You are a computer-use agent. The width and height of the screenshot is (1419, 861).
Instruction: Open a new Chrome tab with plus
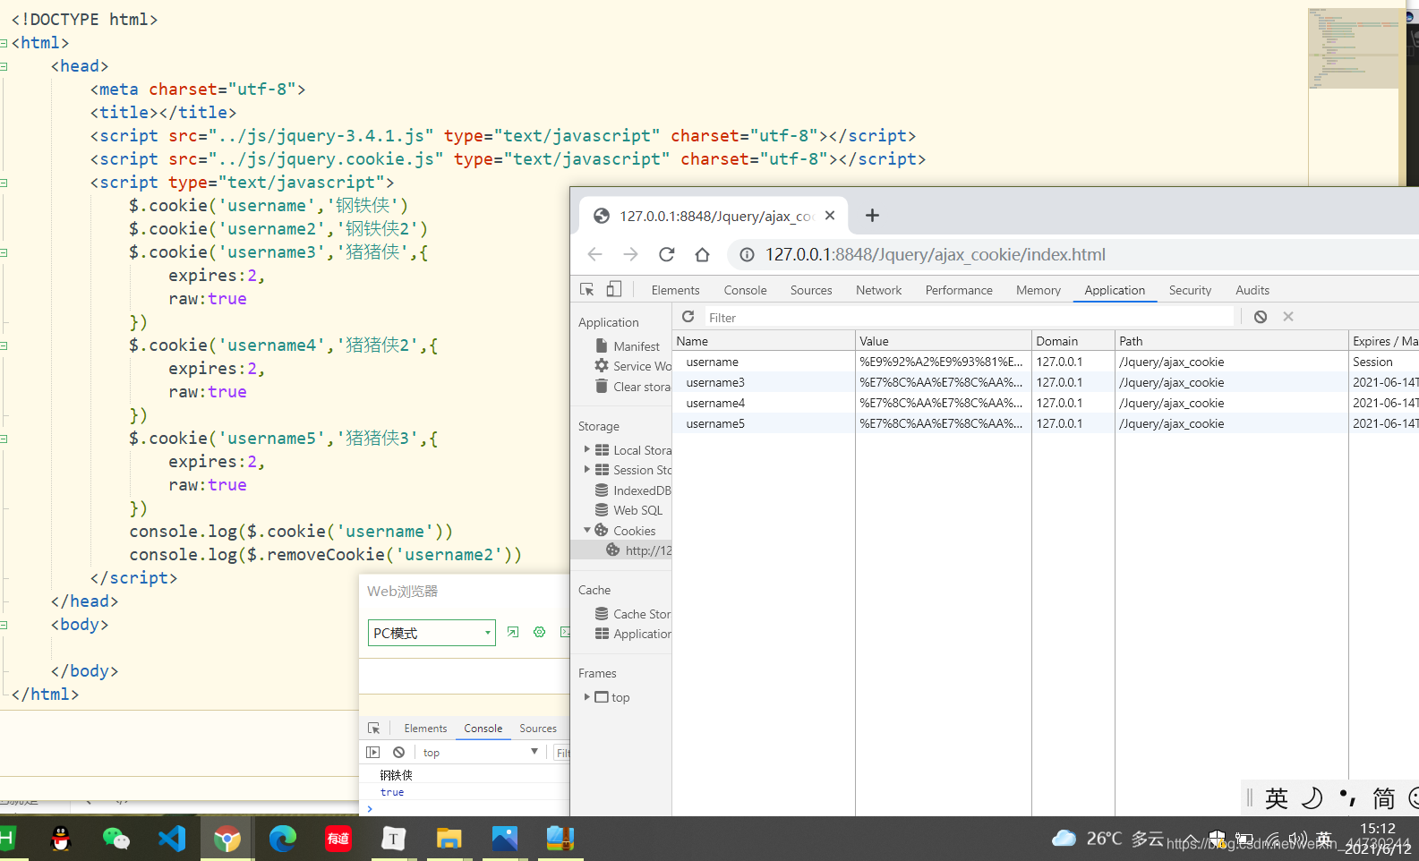tap(872, 215)
